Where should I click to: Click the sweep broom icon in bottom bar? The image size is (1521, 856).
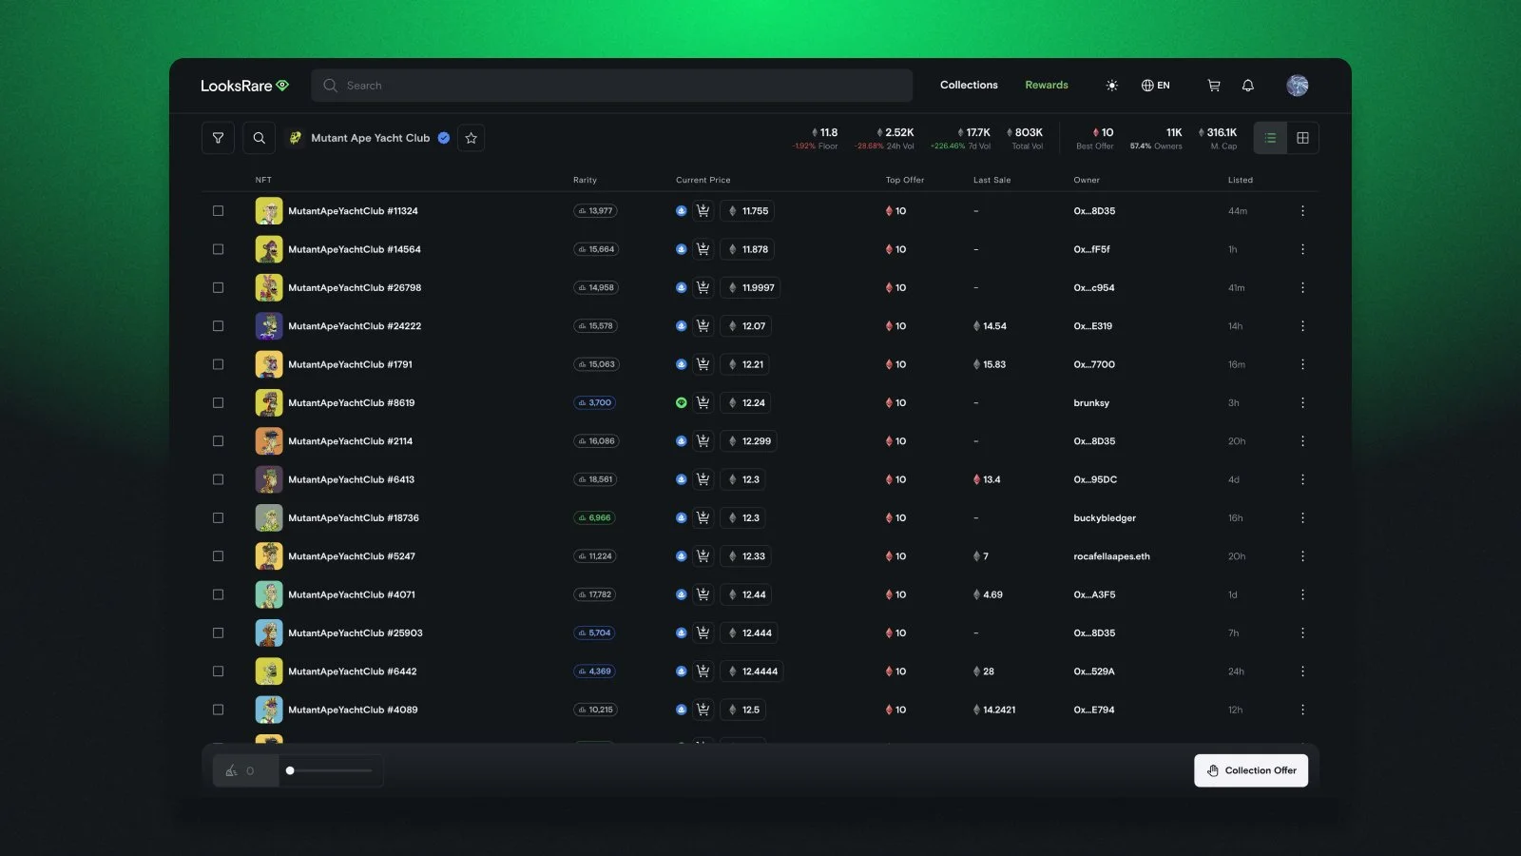[231, 770]
